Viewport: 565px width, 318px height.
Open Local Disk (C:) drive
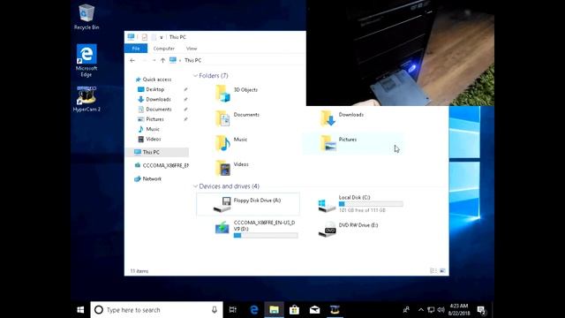coord(361,204)
